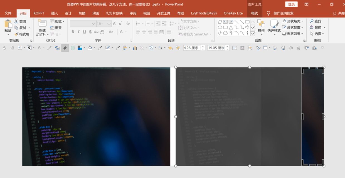Image resolution: width=345 pixels, height=178 pixels.
Task: Click the left code image on slide
Action: 96,117
